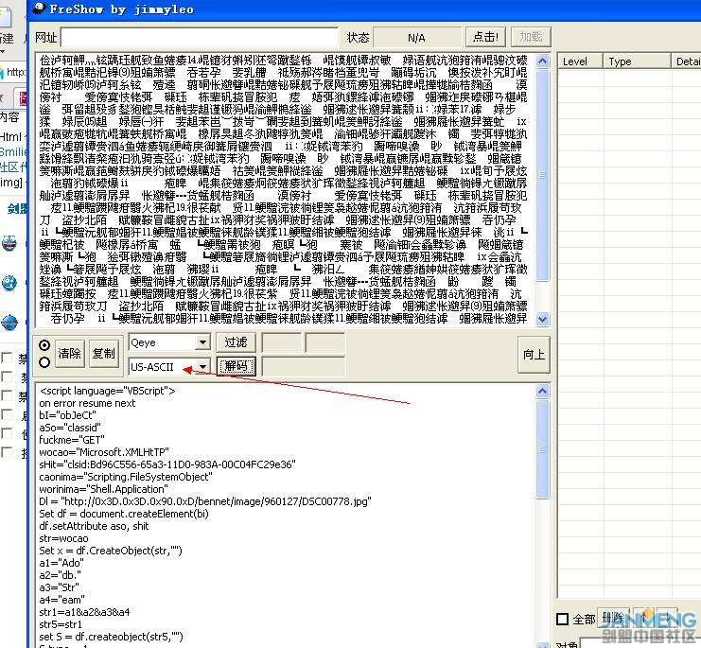This screenshot has width=701, height=648.
Task: Click the 过滤 filter button
Action: (x=236, y=342)
